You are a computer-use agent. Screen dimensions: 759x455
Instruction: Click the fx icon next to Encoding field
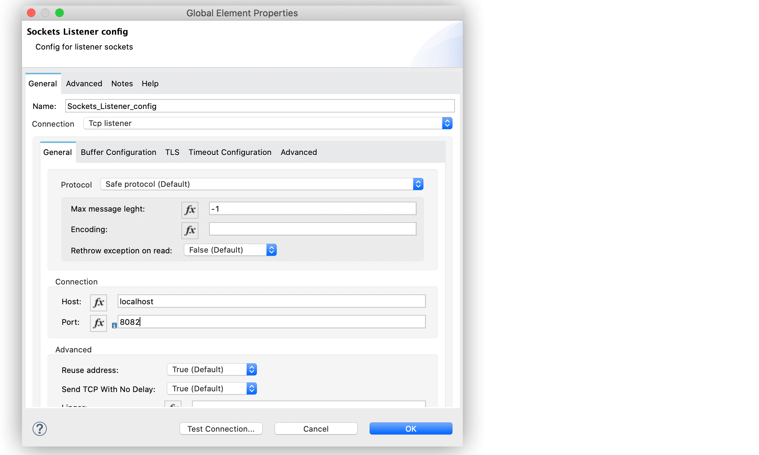190,229
